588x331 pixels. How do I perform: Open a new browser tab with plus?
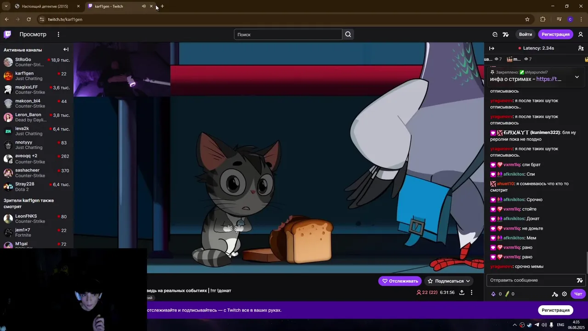click(x=162, y=6)
